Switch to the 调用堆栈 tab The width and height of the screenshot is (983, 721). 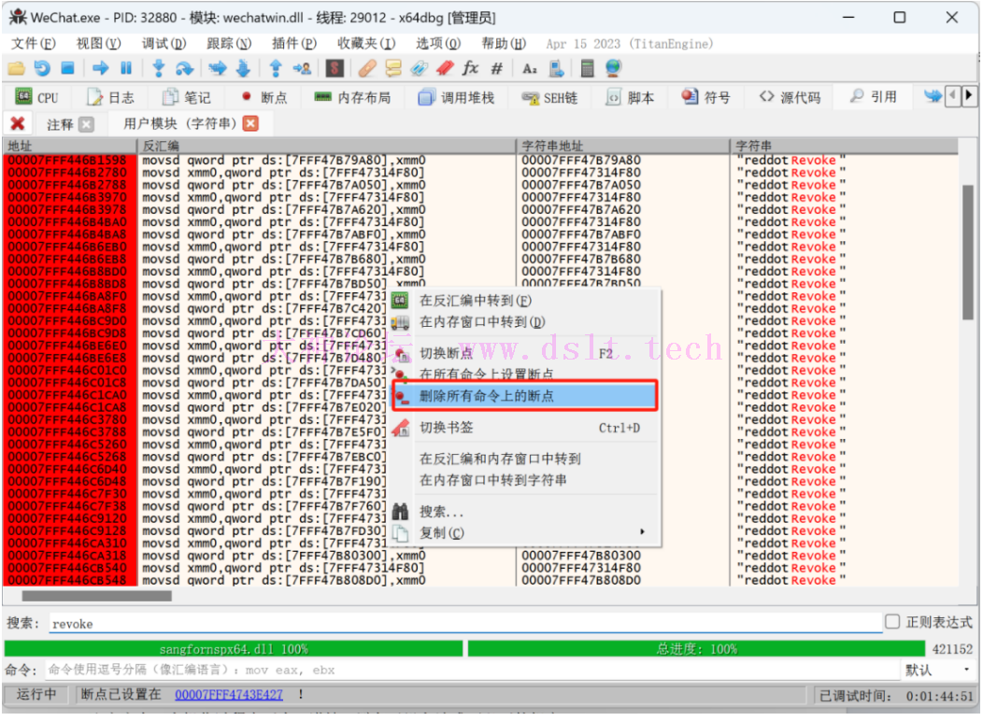point(456,97)
